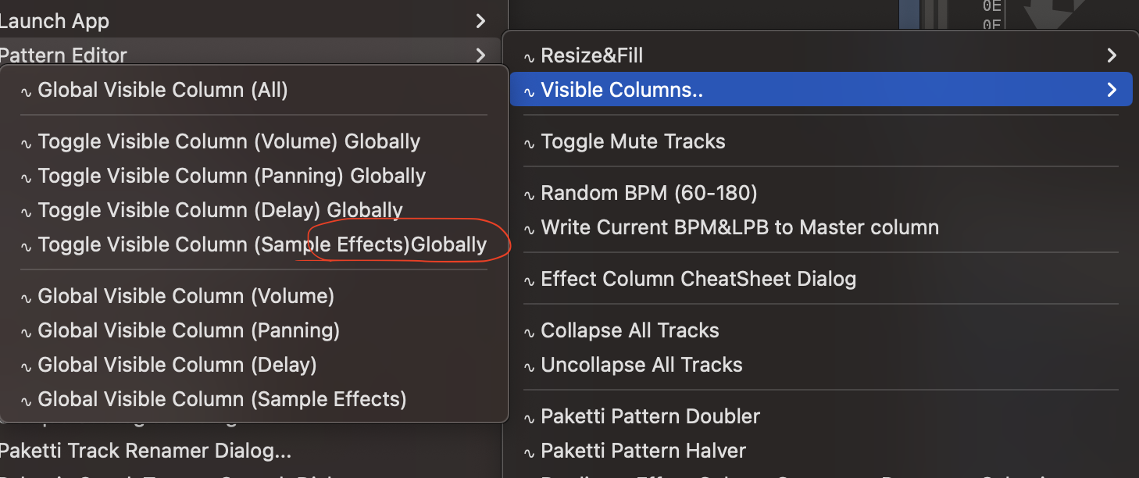This screenshot has height=478, width=1139.
Task: Select Global Visible Column (All) menu item
Action: pyautogui.click(x=162, y=90)
